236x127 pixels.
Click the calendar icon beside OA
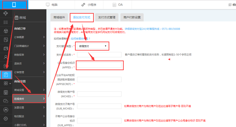114,5
